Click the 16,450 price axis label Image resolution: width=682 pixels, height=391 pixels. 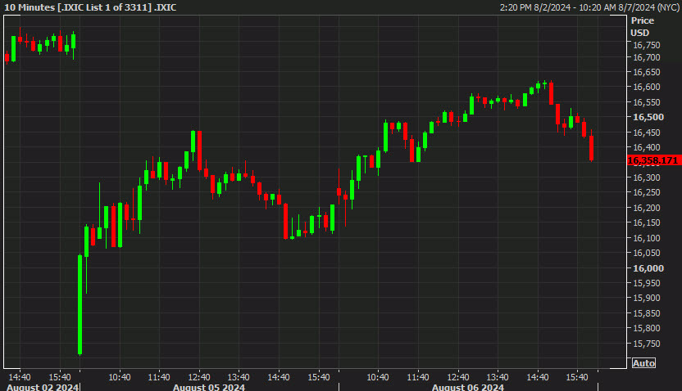coord(646,133)
